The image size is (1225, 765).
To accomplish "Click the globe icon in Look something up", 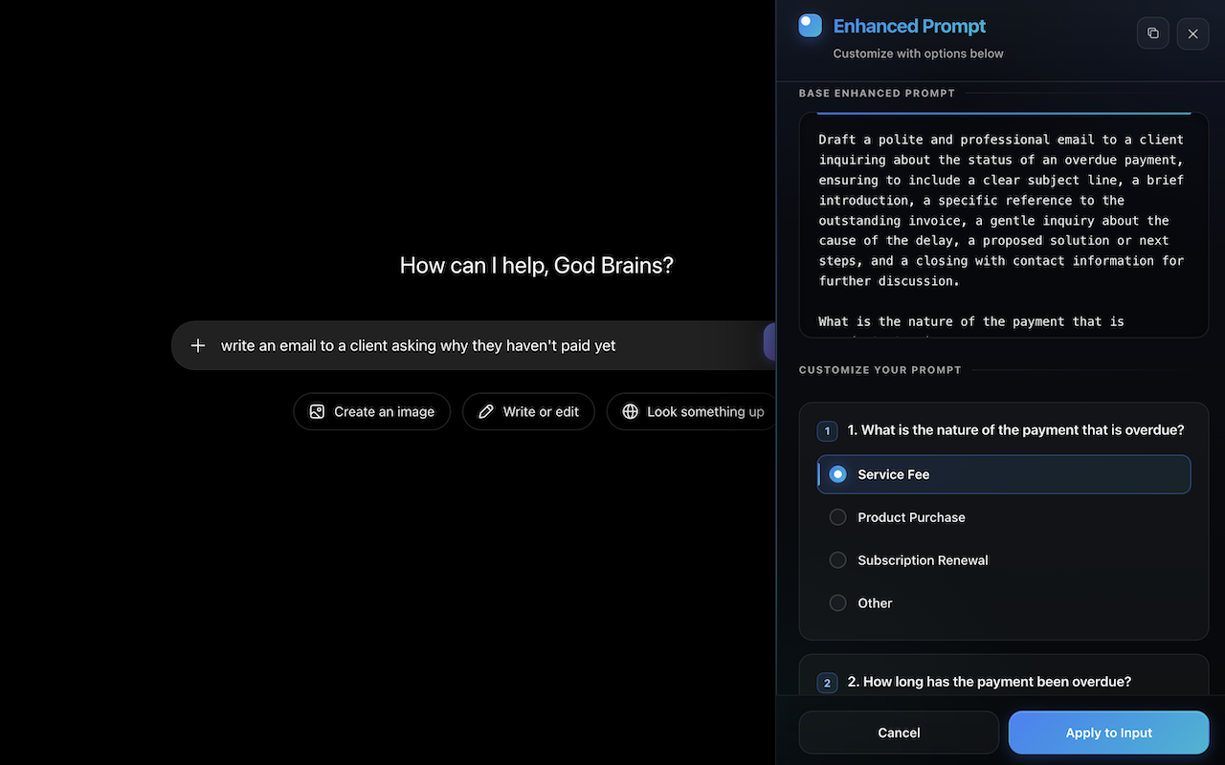I will (x=631, y=411).
